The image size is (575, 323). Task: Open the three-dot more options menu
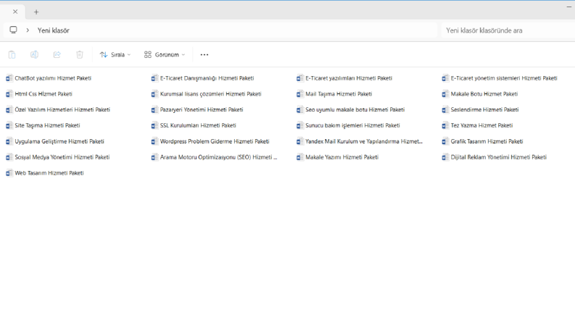[204, 54]
